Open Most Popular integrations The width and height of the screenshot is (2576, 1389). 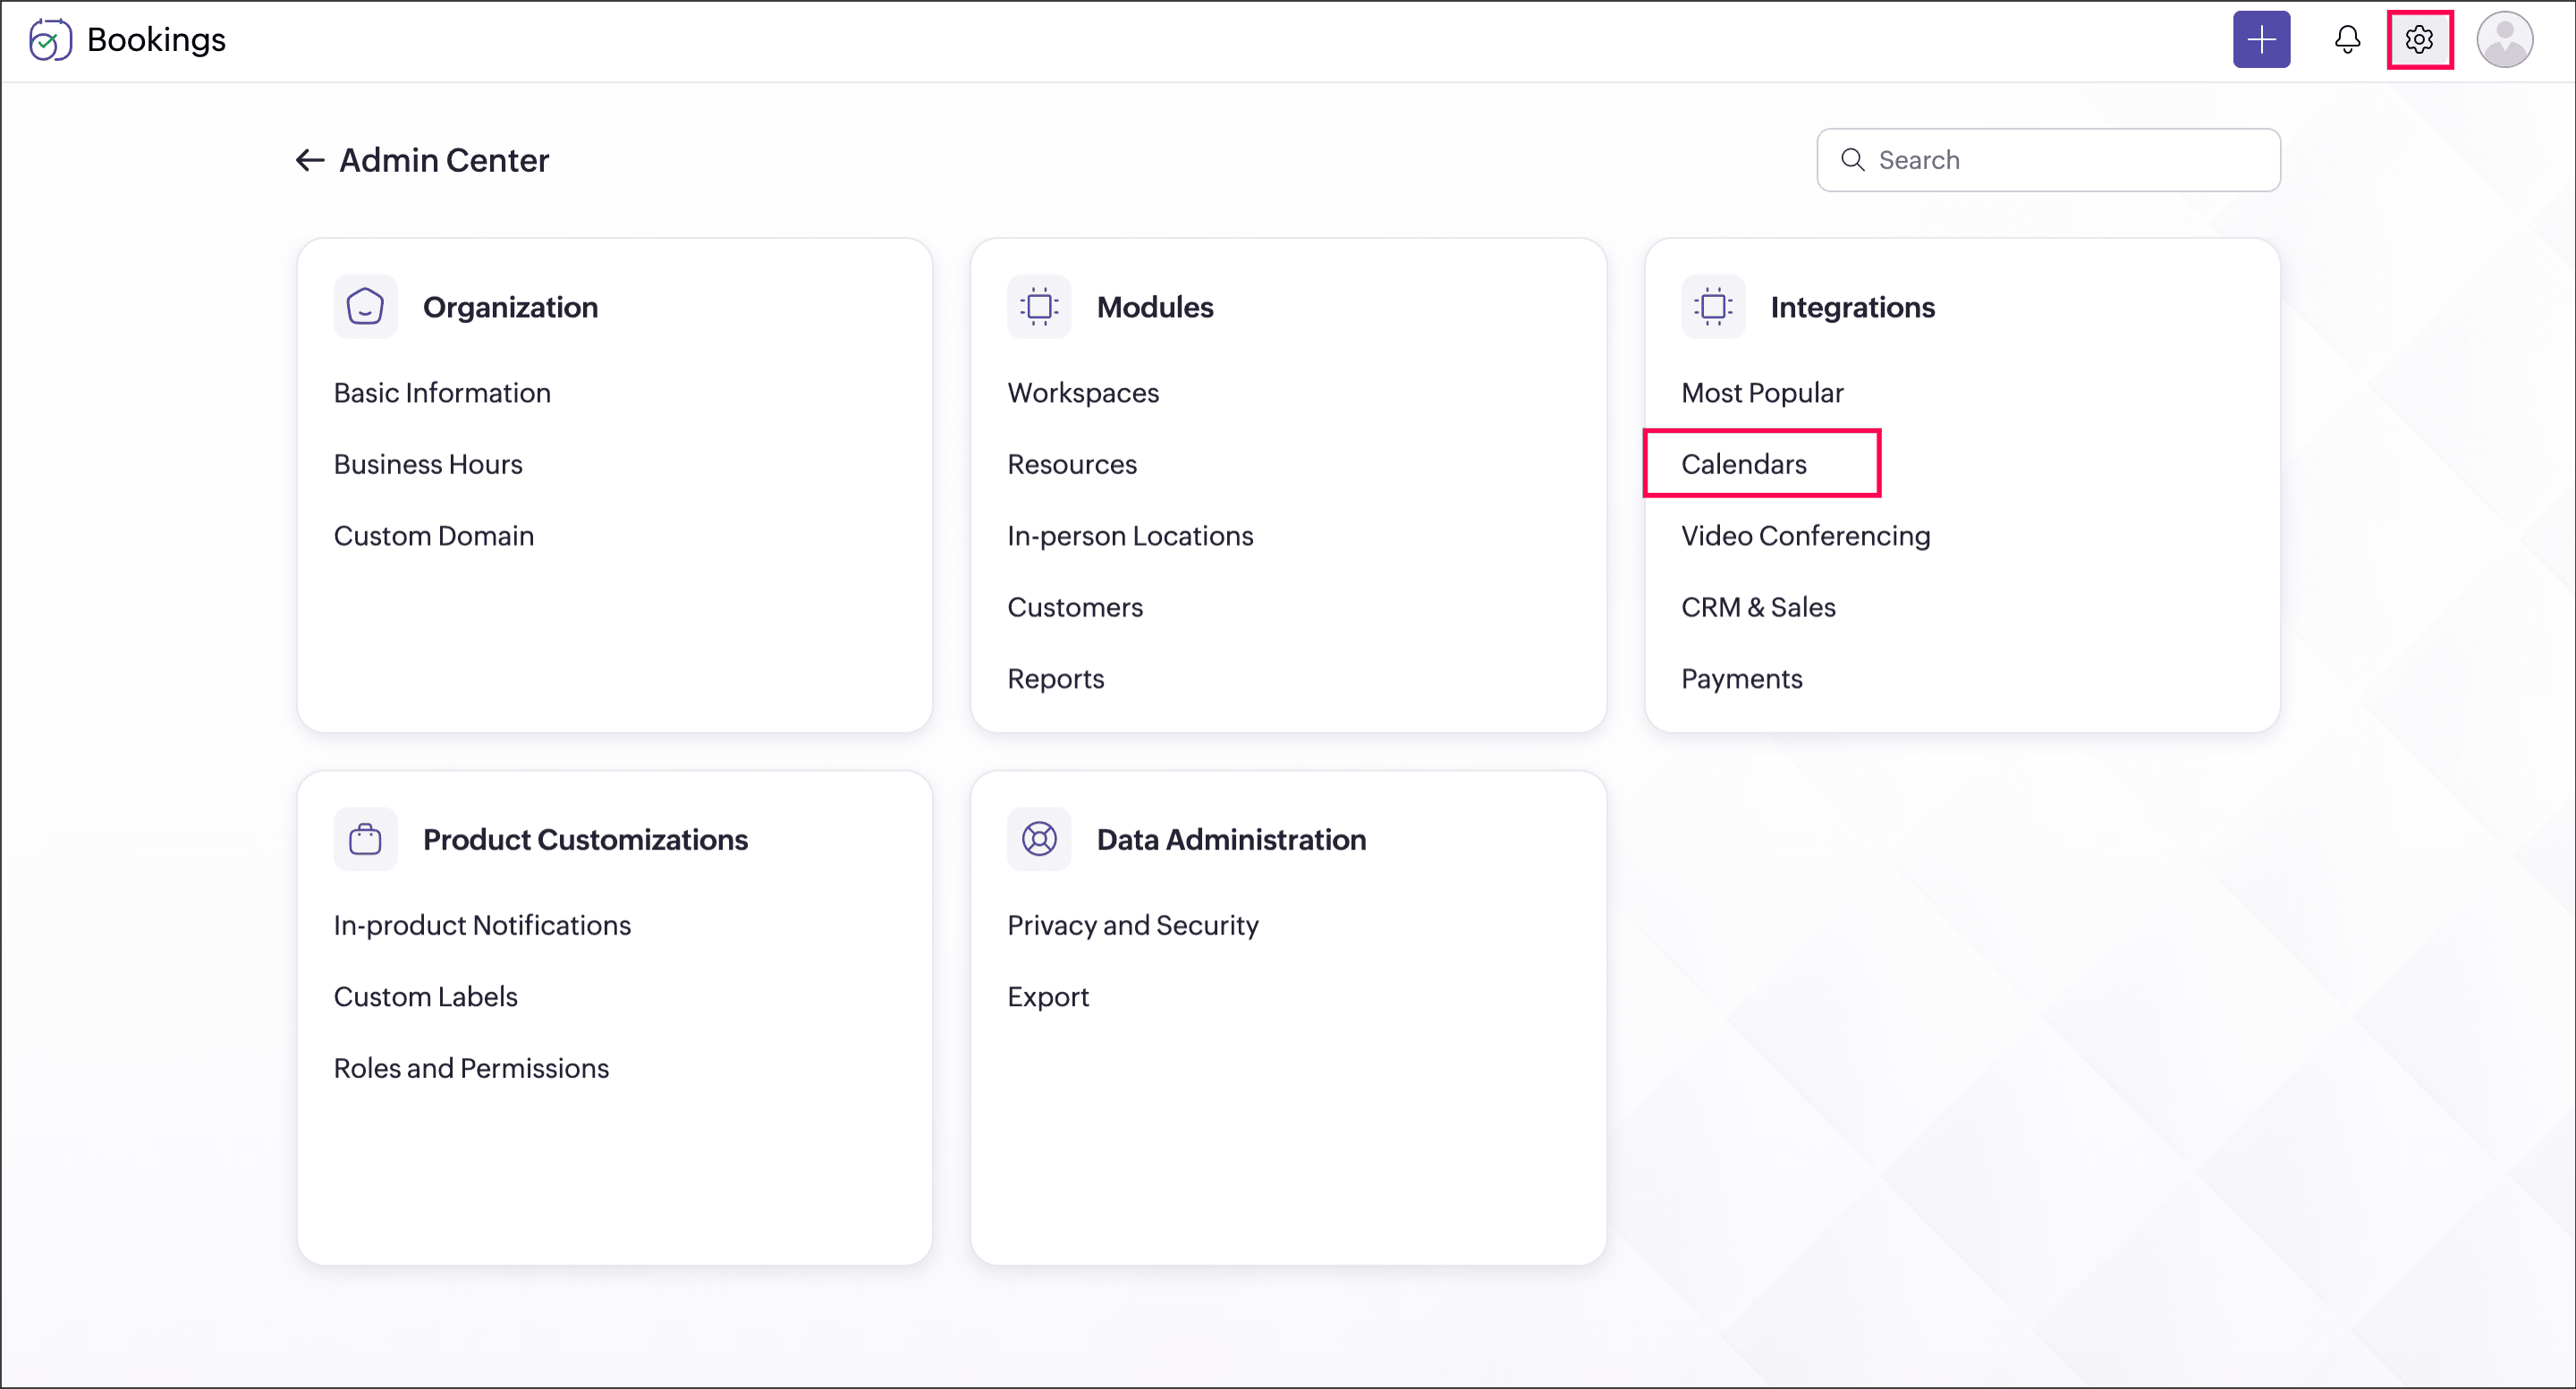[x=1762, y=393]
